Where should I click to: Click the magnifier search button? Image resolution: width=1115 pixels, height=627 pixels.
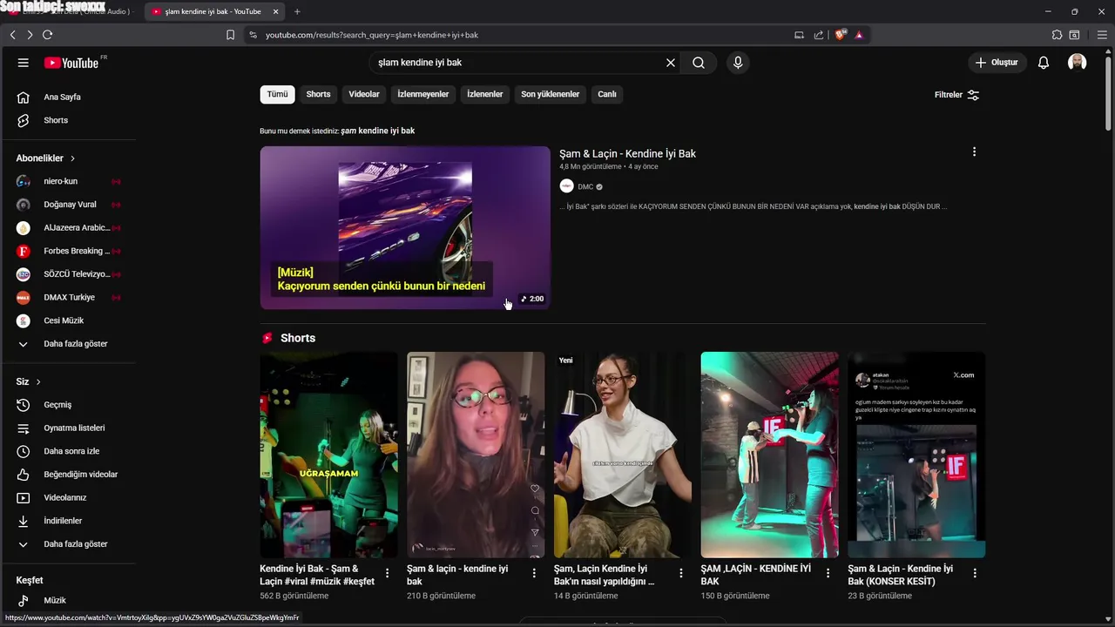point(699,63)
